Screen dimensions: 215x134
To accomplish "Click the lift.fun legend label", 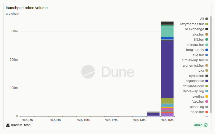I will pyautogui.click(x=199, y=40).
